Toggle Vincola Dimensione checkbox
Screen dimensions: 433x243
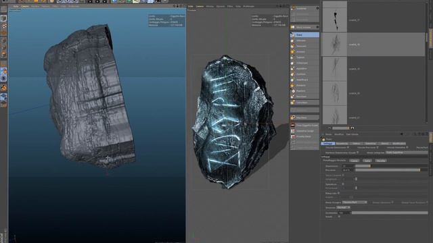point(348,148)
